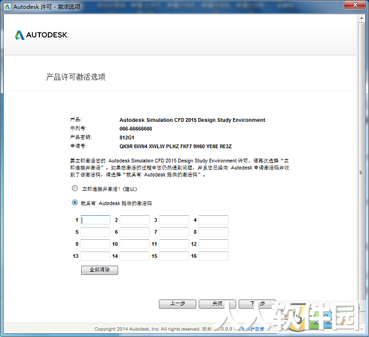Click the Clear All (全部清除) button
This screenshot has width=369, height=337.
(100, 270)
